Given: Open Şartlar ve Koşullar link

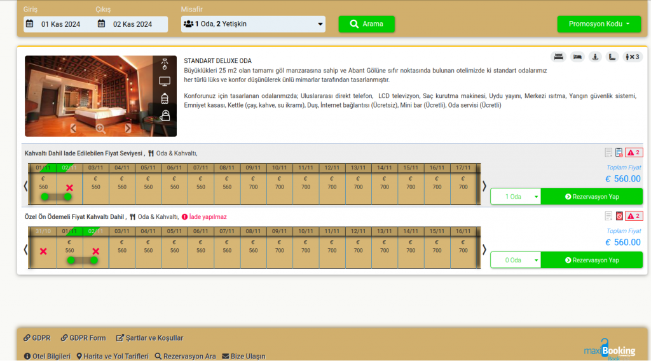Looking at the screenshot, I should 149,338.
